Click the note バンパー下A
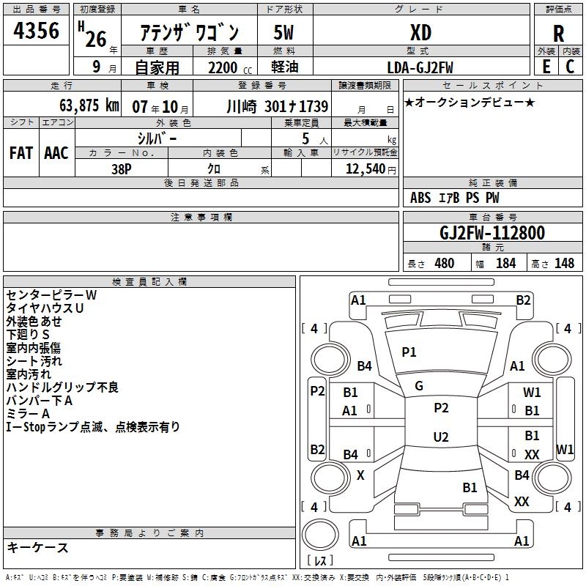The image size is (586, 586). 40,400
